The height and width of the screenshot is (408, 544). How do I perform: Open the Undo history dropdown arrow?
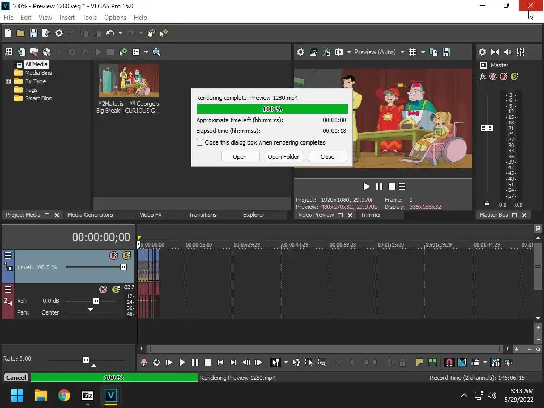(121, 33)
